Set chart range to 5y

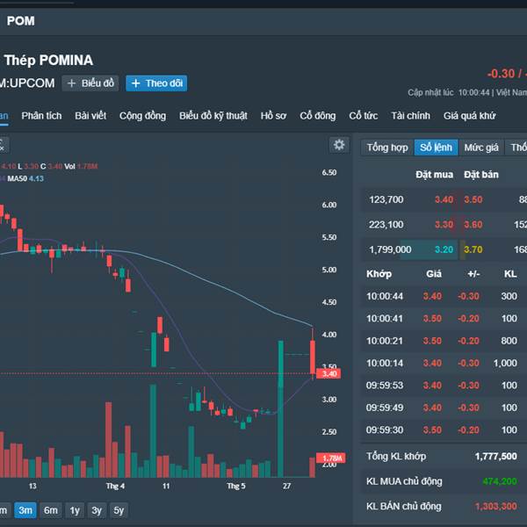coord(119,510)
